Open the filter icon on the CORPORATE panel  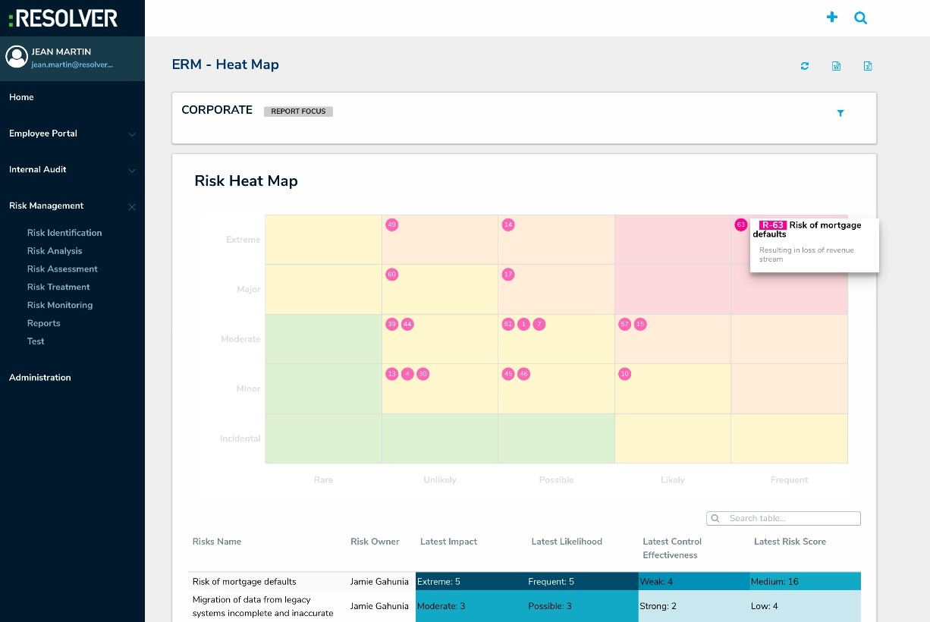pyautogui.click(x=840, y=113)
